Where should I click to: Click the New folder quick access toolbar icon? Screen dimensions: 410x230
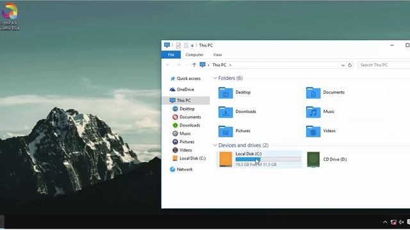[186, 45]
